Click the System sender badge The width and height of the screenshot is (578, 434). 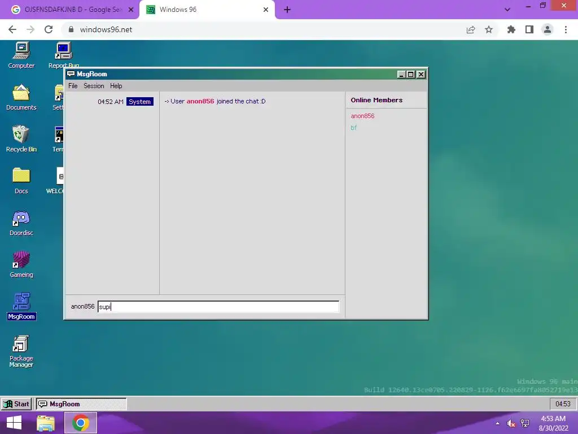click(140, 102)
